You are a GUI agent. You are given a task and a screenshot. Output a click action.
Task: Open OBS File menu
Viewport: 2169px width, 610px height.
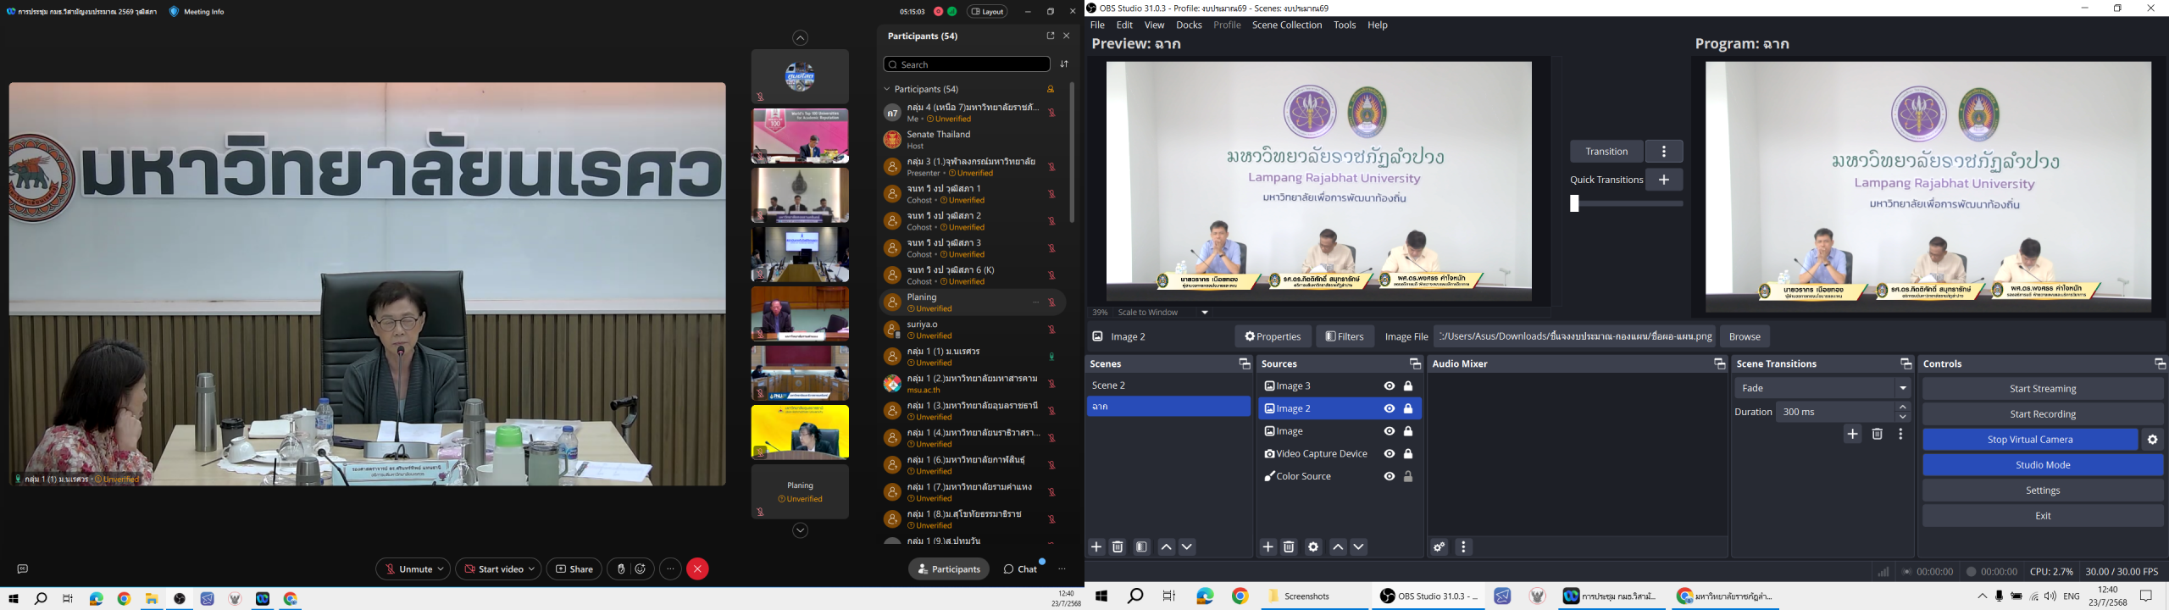click(x=1097, y=25)
